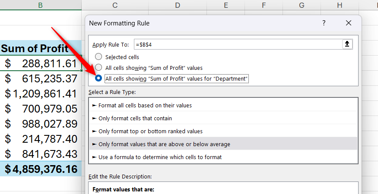Click the 'Select a Rule Type:' label

(112, 92)
